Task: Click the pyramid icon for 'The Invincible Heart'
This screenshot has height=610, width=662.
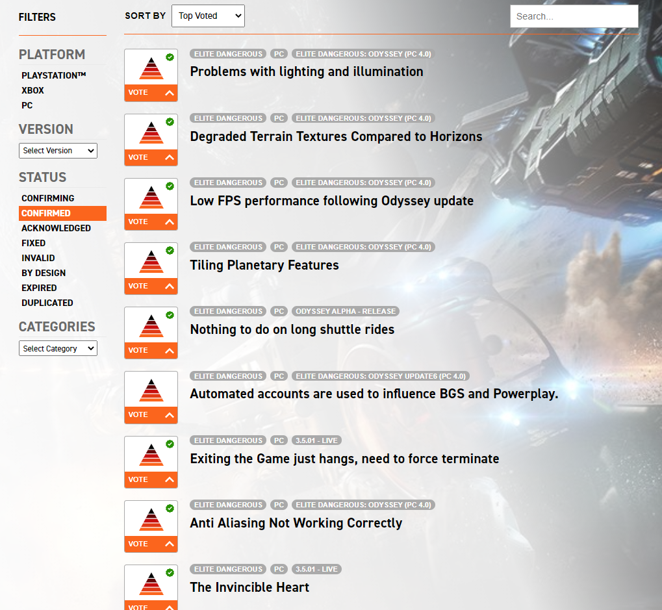Action: tap(151, 584)
